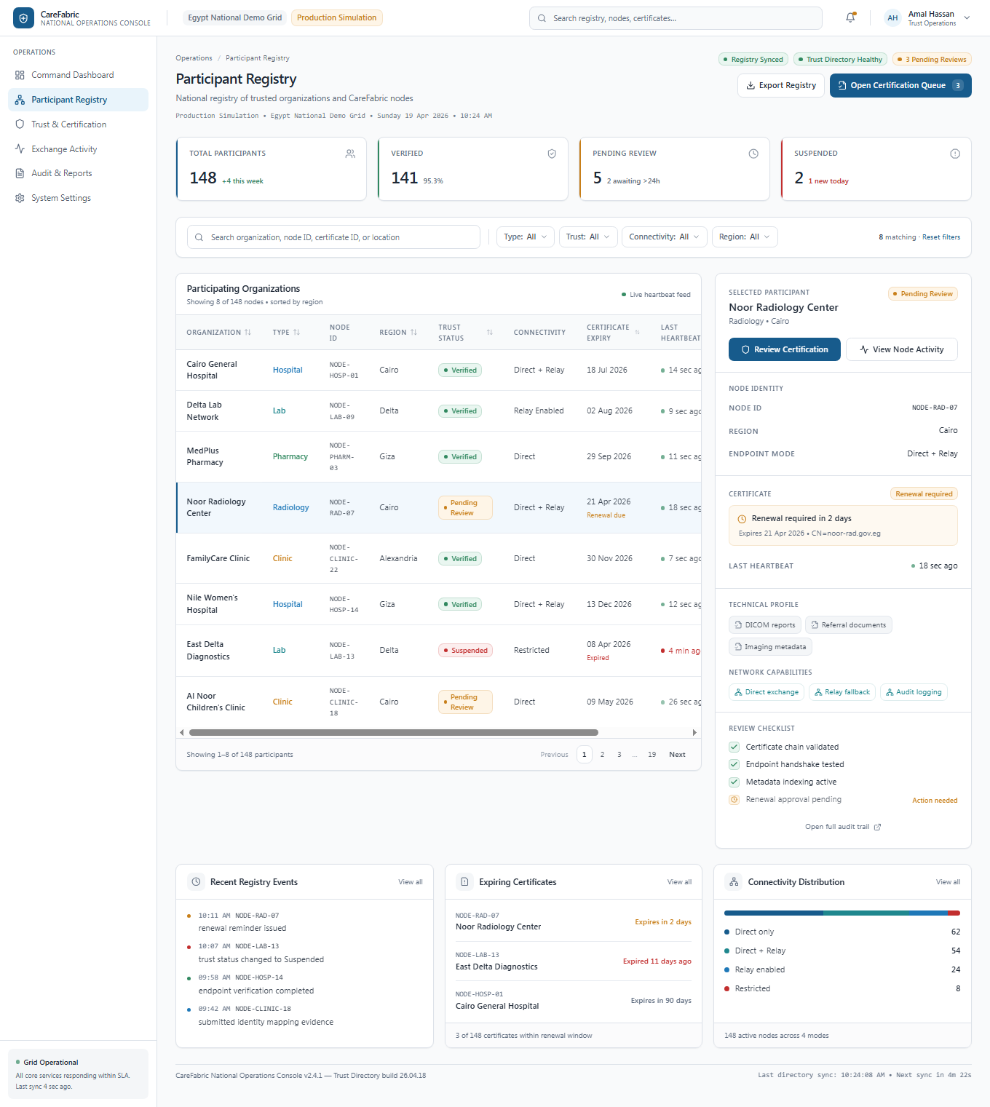Click the document icon beside Expiring Certificates

point(464,881)
